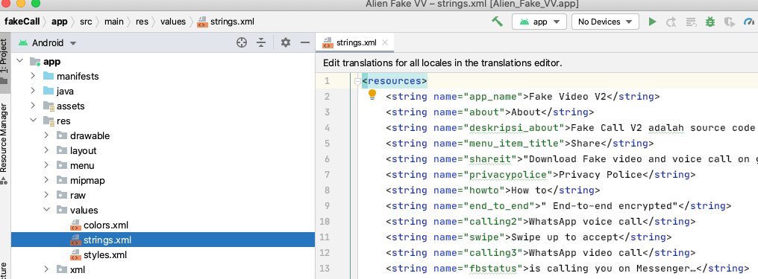
Task: Open the Resource Manager side tab
Action: 4,144
